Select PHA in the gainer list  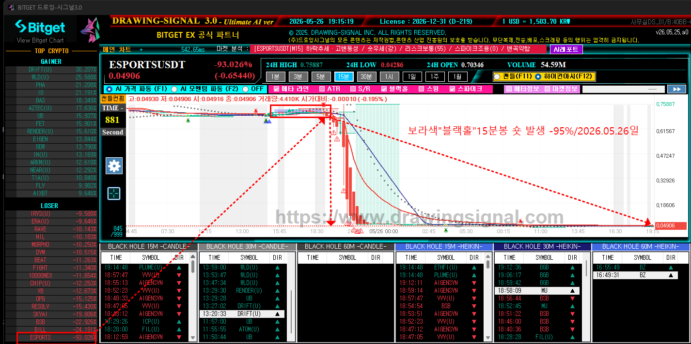(51, 85)
